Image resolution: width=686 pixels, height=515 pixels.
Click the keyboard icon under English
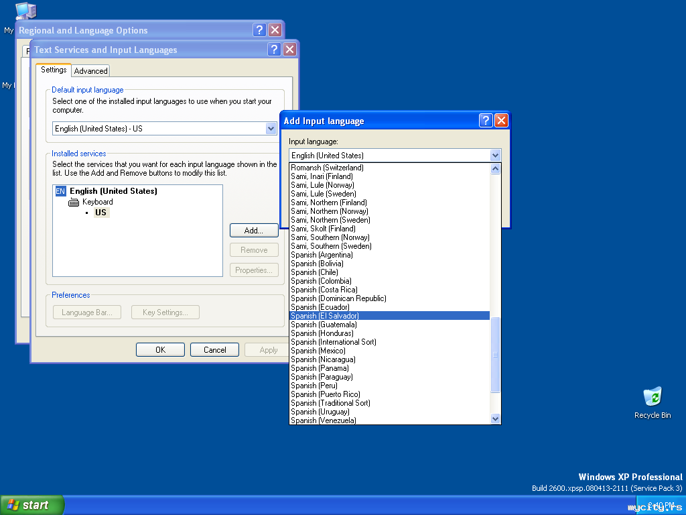74,202
